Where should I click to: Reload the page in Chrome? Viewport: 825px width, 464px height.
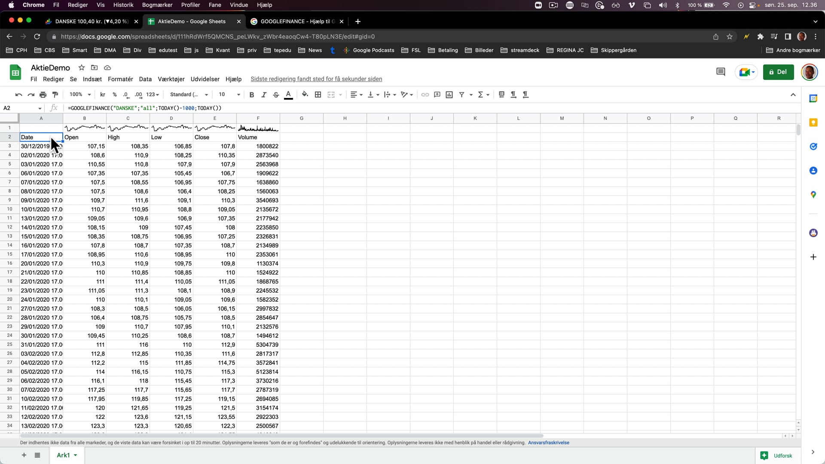click(x=37, y=37)
